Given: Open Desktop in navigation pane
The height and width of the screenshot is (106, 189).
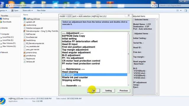Looking at the screenshot, I should [x=6, y=19].
